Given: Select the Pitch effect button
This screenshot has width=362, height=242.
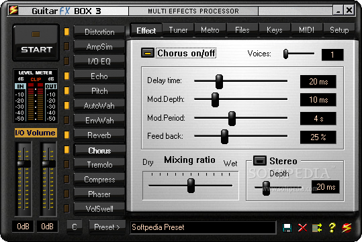Looking at the screenshot, I should pos(99,91).
